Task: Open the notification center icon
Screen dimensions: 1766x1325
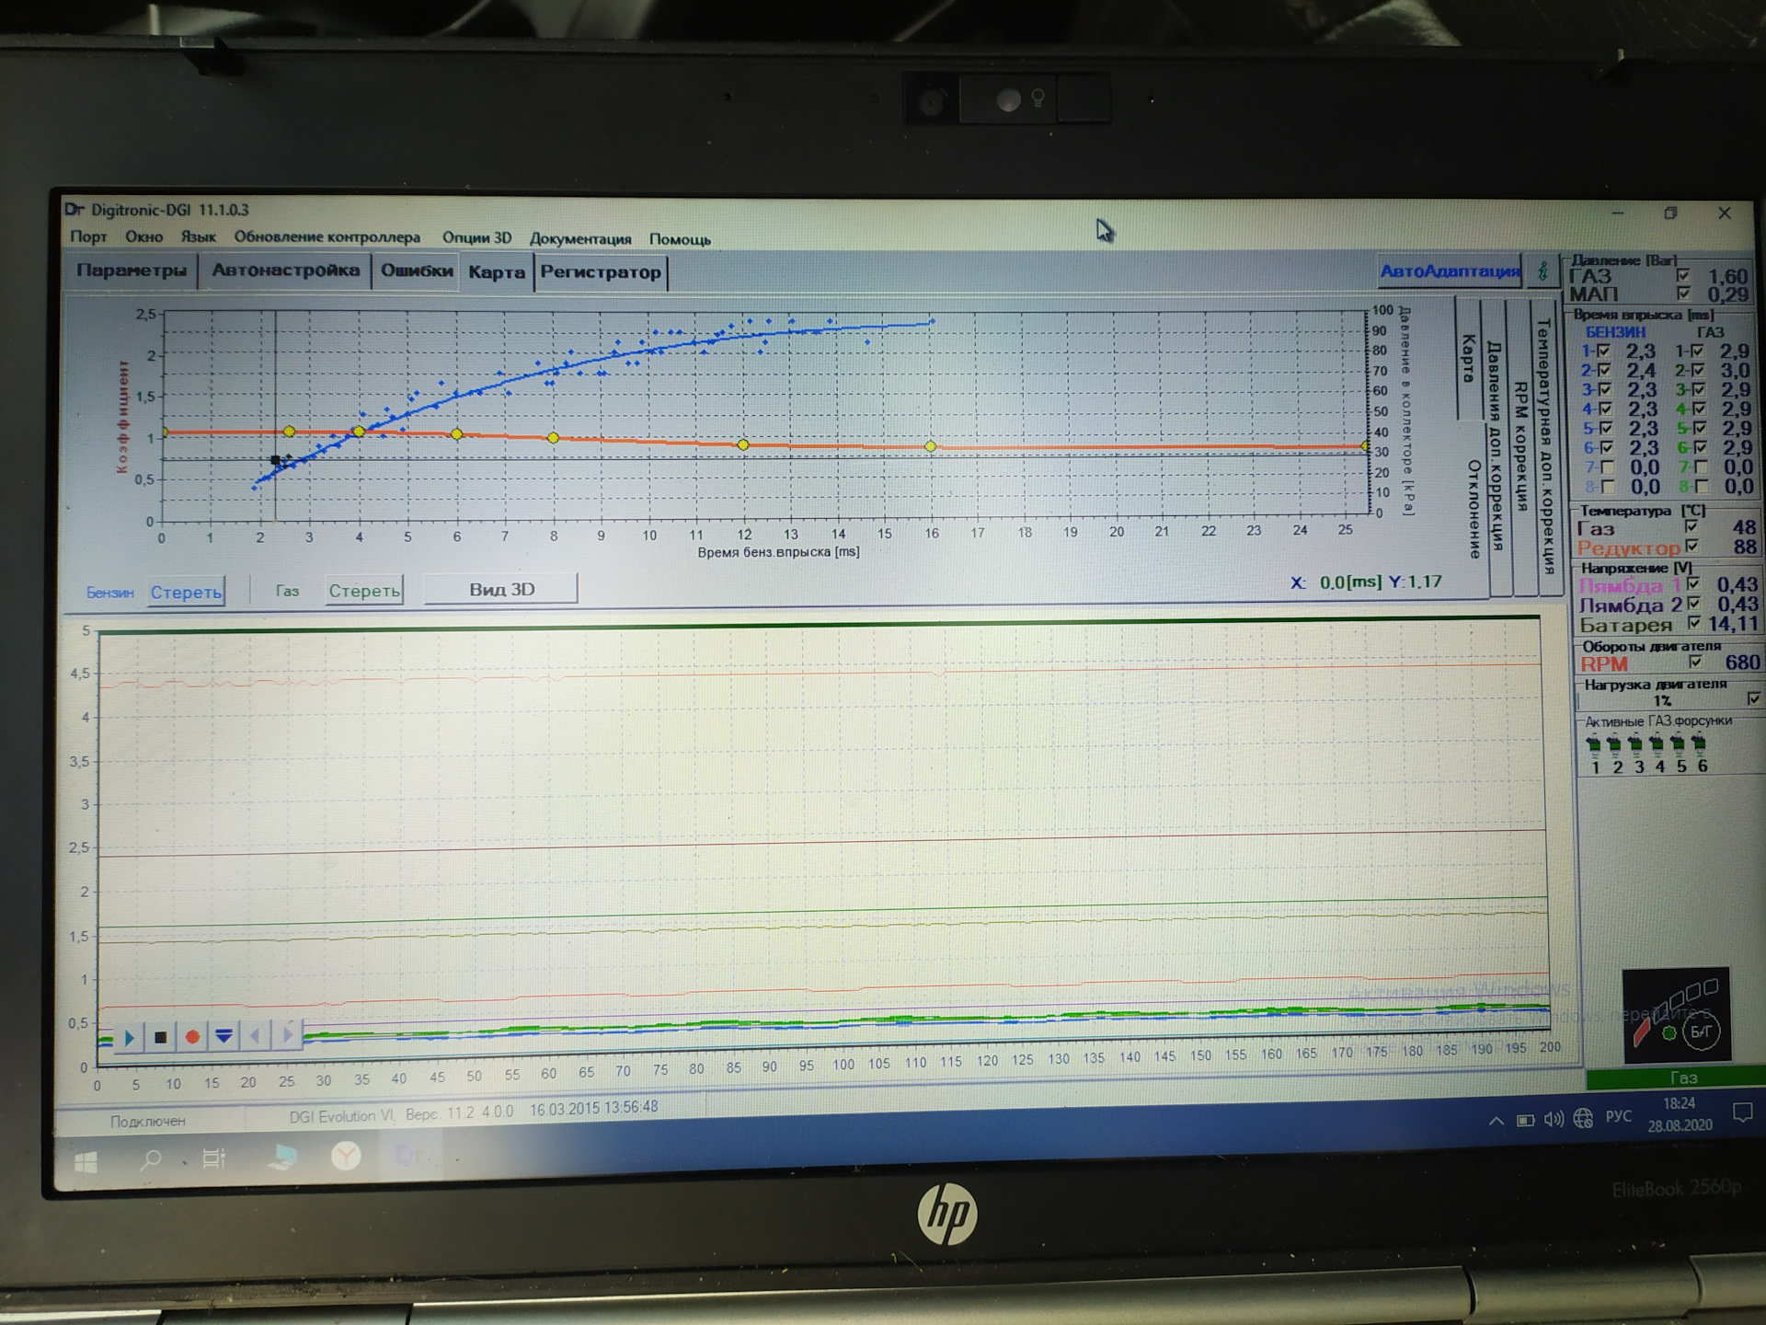Action: pos(1741,1113)
